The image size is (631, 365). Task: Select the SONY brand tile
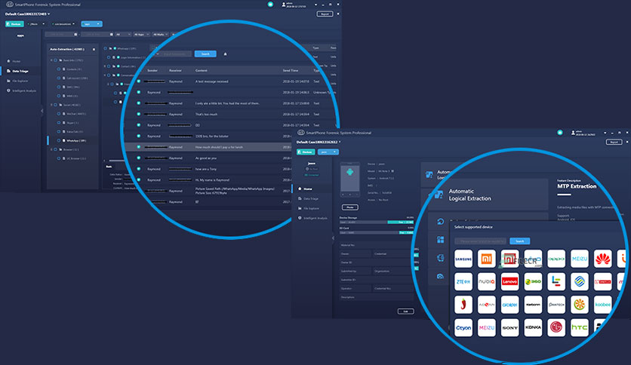[x=510, y=327]
